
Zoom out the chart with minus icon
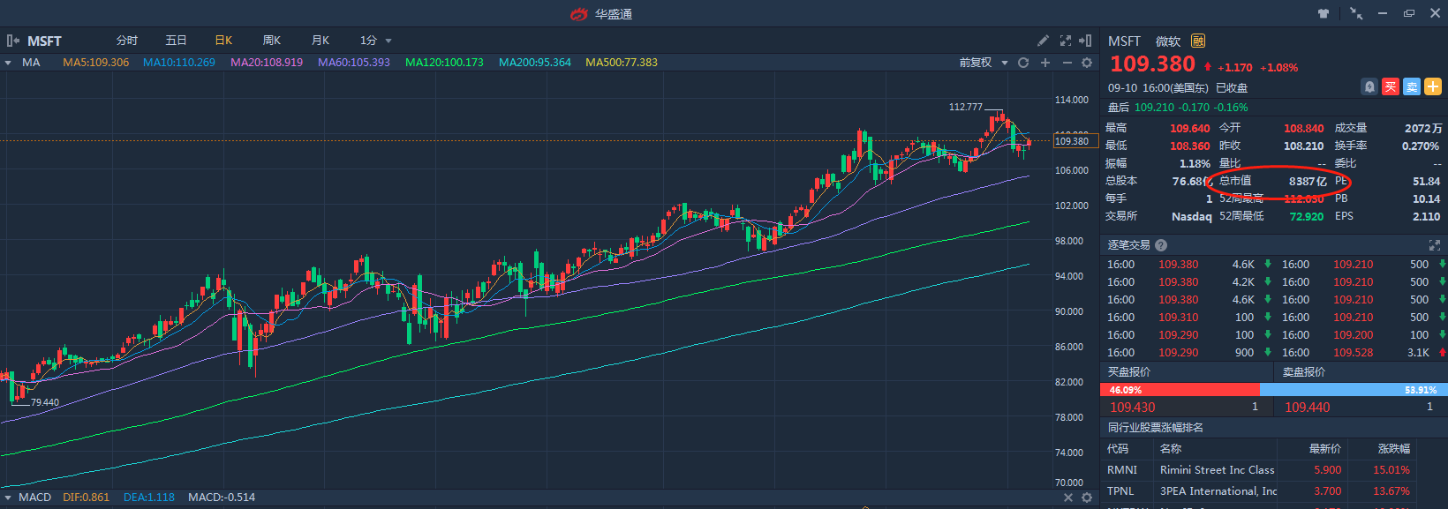coord(1067,63)
